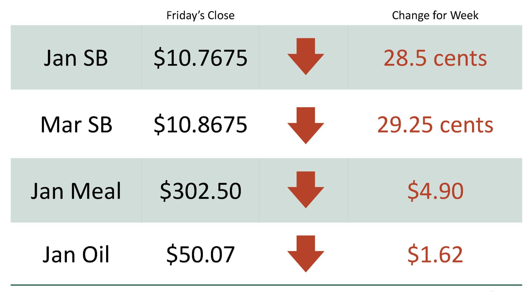Click the word cents after 29.25

466,125
